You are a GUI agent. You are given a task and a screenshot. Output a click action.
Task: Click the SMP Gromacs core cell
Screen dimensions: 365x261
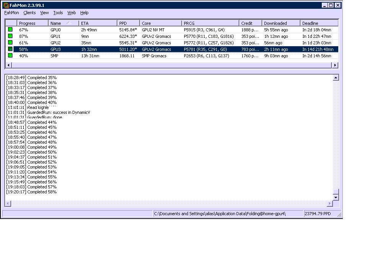coord(154,56)
